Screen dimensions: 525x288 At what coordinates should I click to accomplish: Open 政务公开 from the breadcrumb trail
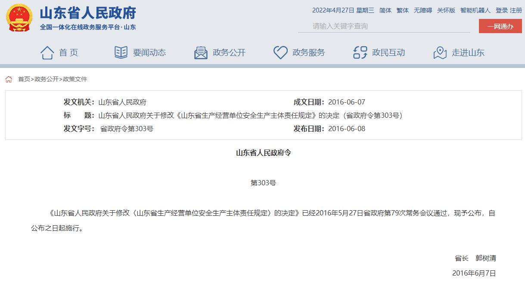(x=44, y=79)
